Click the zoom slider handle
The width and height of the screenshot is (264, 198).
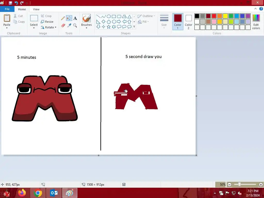click(x=240, y=184)
